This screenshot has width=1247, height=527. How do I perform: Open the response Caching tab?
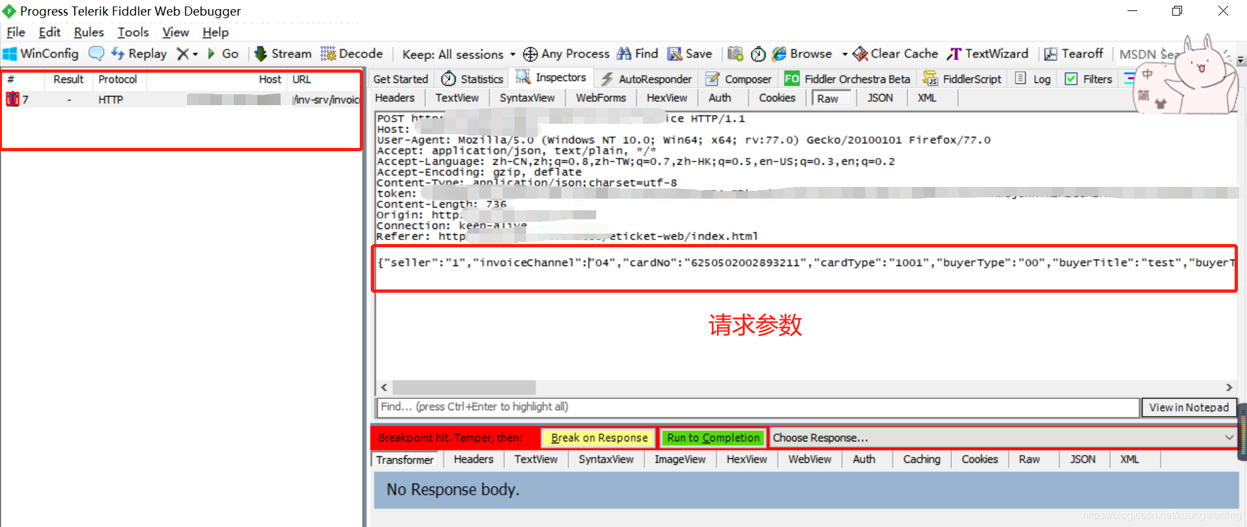tap(922, 460)
